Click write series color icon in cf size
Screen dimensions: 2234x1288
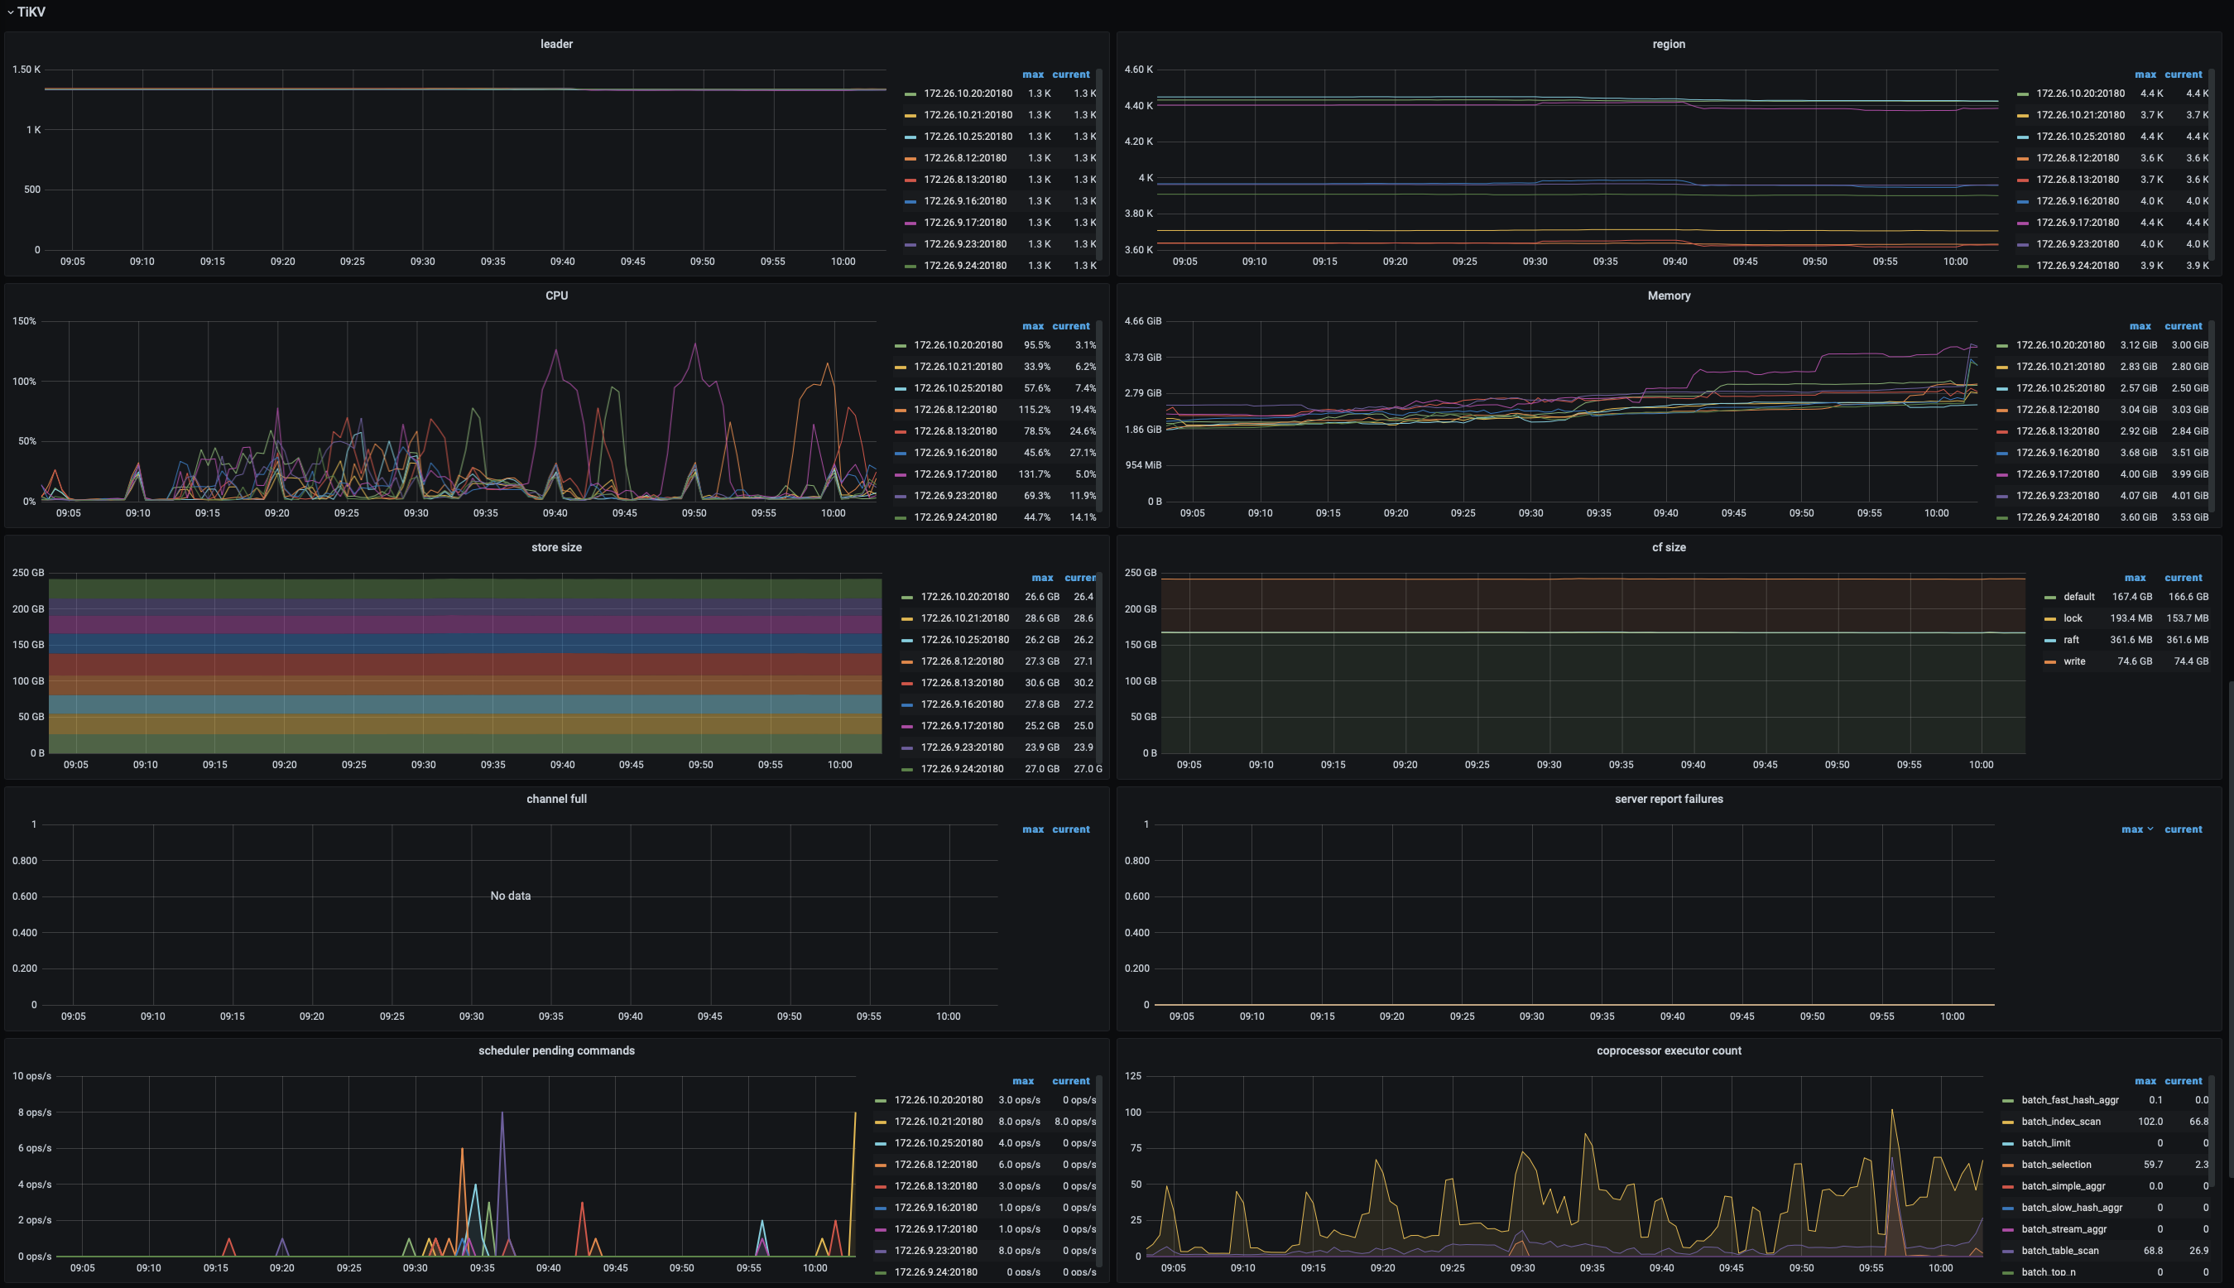click(2049, 661)
